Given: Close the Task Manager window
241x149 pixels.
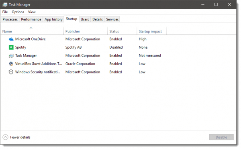Looking at the screenshot, I should [x=229, y=4].
